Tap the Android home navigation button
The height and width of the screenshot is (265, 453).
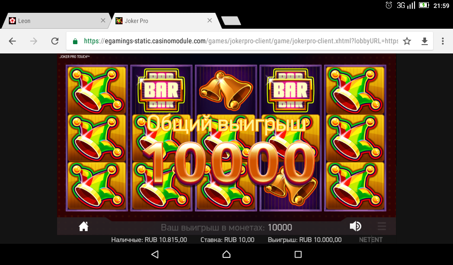click(x=226, y=254)
